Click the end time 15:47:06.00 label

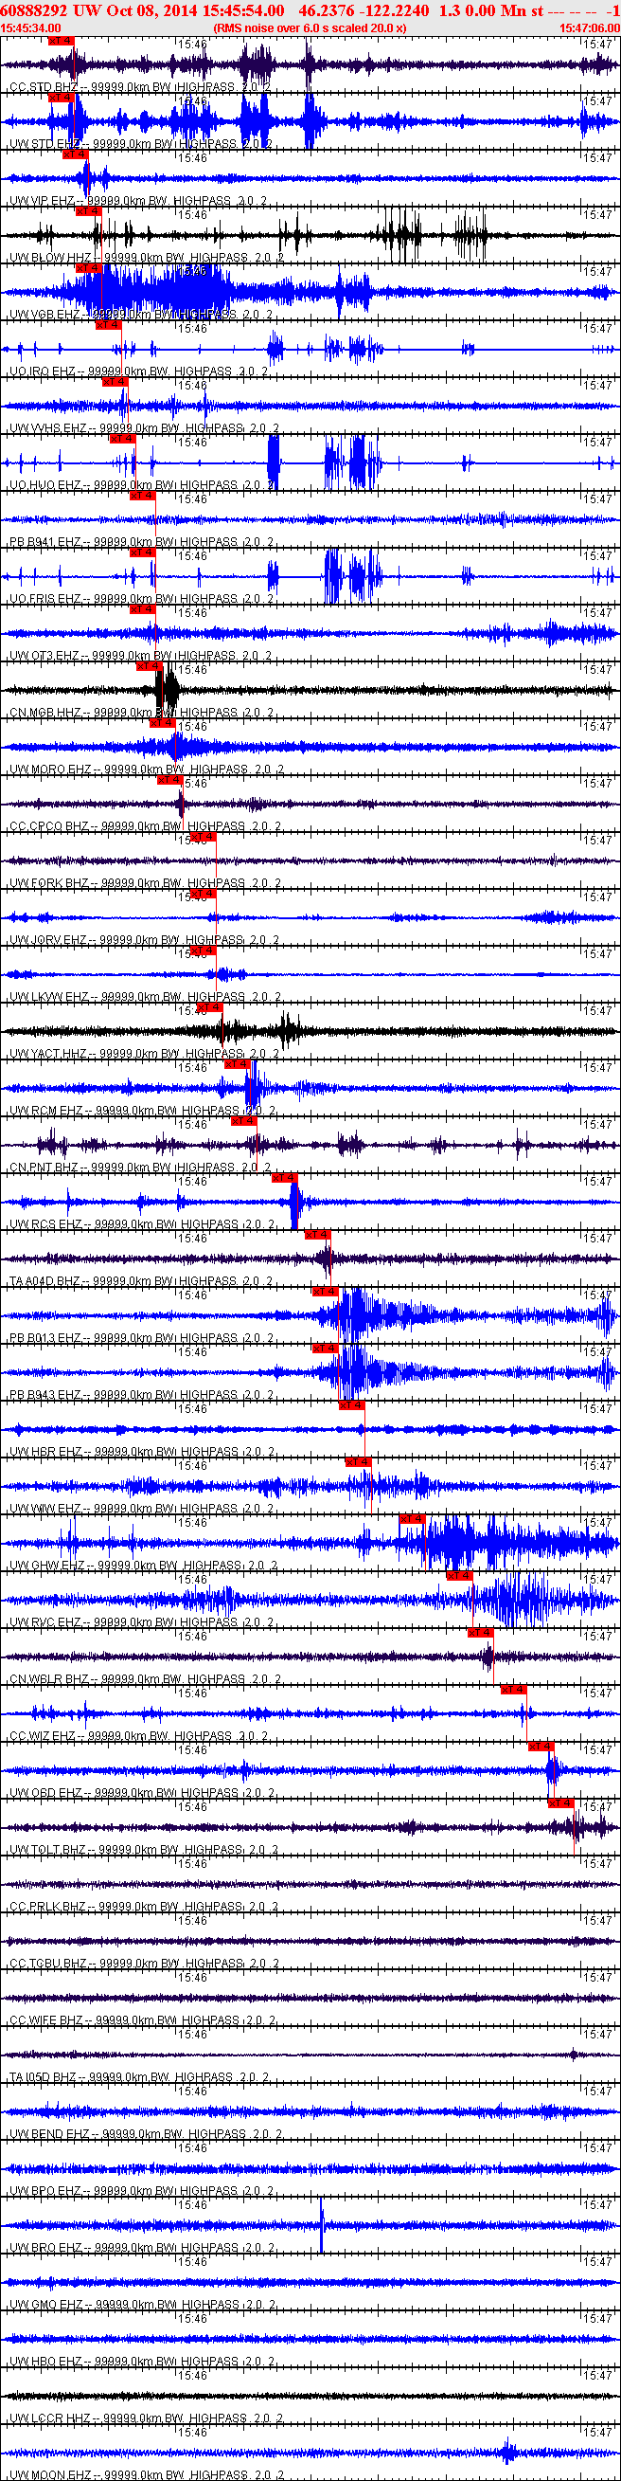tap(589, 27)
